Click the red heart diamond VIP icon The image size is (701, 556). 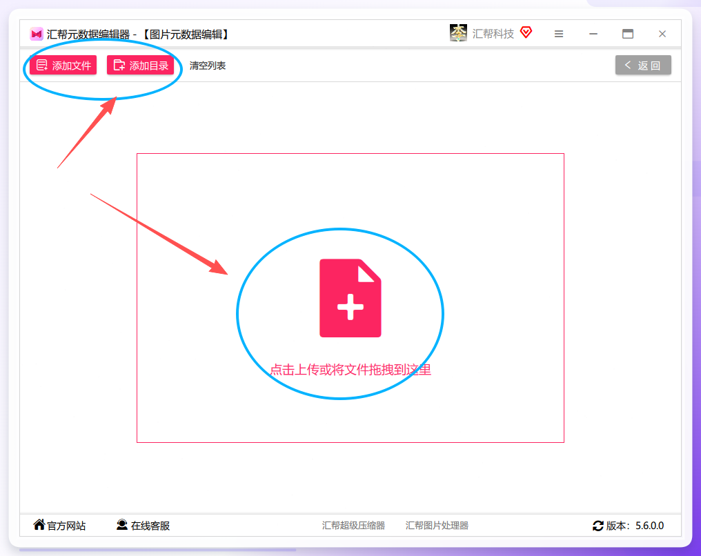(526, 32)
